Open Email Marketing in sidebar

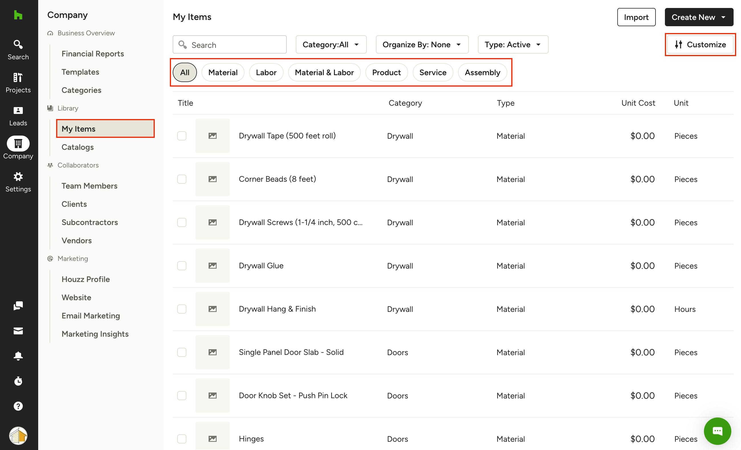91,316
